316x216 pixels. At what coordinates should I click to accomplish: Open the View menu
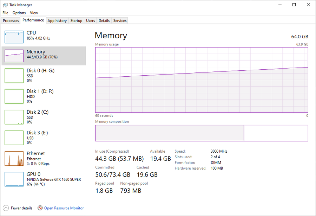click(x=34, y=13)
